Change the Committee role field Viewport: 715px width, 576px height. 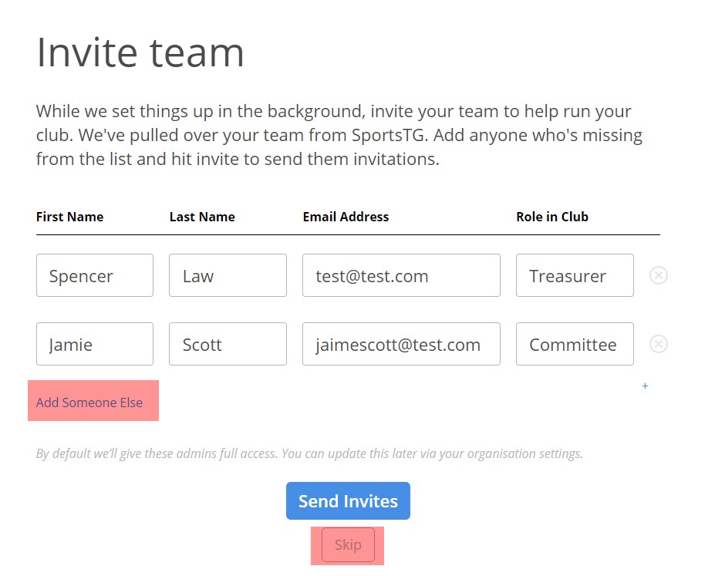pyautogui.click(x=575, y=344)
